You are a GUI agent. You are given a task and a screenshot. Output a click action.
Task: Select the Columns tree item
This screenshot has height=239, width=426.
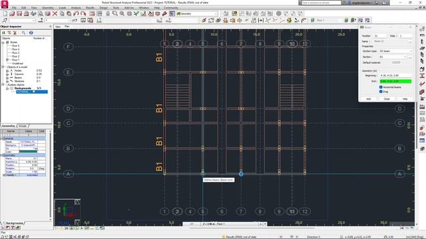coord(19,74)
